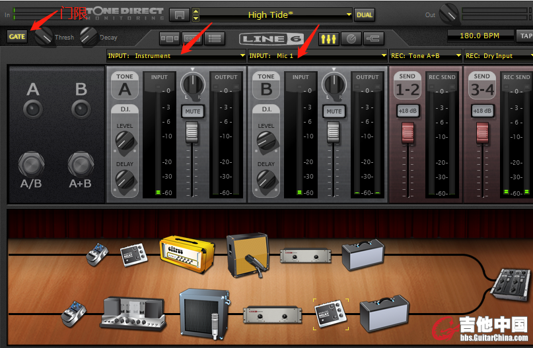The image size is (533, 348).
Task: Click the 180.0 BPM tempo field
Action: 480,36
